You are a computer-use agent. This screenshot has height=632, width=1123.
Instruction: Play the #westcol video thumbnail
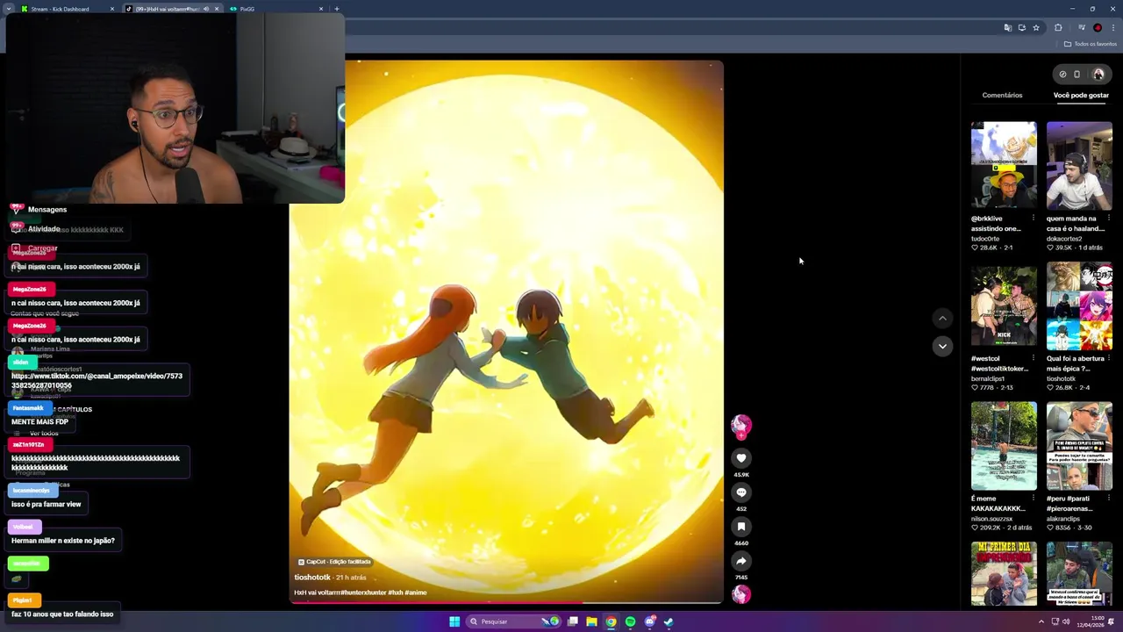(x=1004, y=305)
